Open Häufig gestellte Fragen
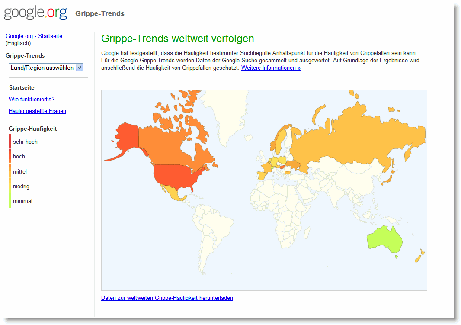 click(37, 111)
